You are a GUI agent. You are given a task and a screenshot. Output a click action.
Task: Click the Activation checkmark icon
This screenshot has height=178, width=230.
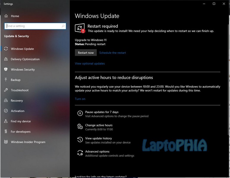click(6, 111)
